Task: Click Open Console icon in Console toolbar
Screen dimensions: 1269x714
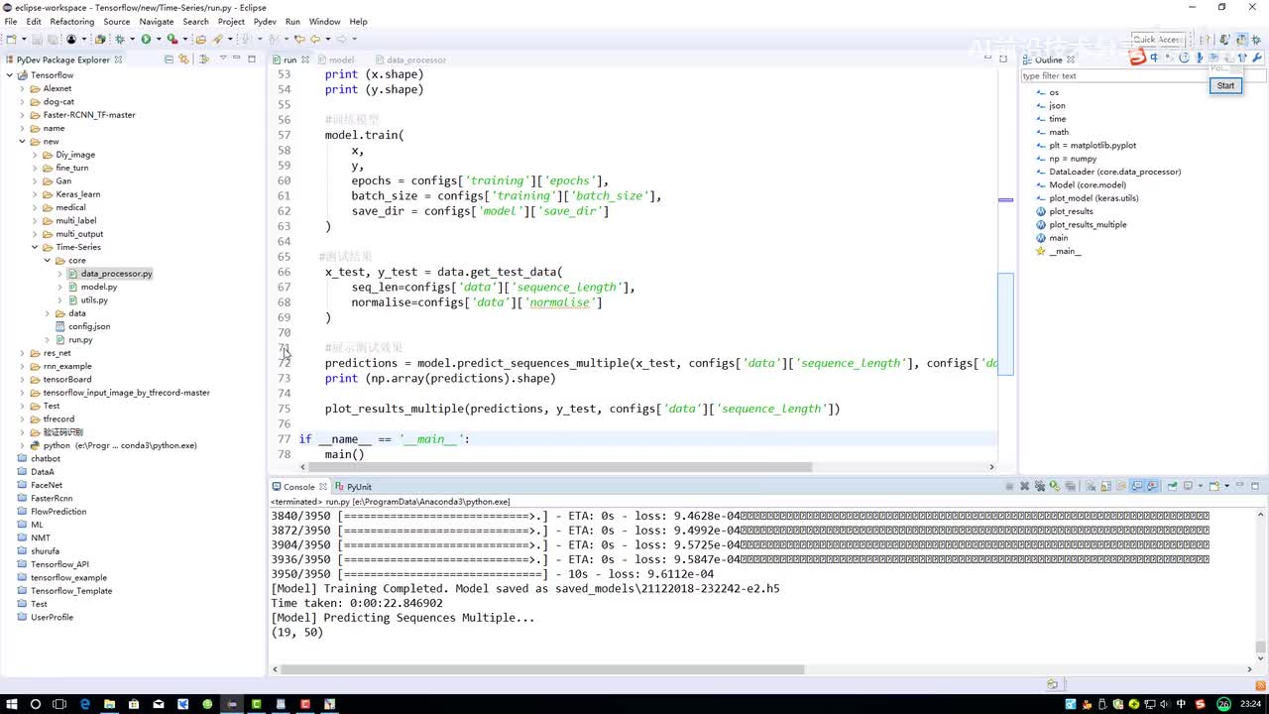Action: click(1213, 487)
